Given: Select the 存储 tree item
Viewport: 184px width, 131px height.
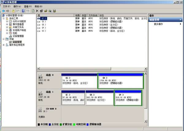Looking at the screenshot, I should pyautogui.click(x=11, y=39).
